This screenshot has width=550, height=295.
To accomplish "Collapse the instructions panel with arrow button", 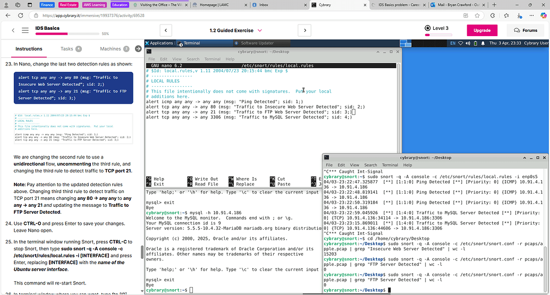I will coord(138,49).
